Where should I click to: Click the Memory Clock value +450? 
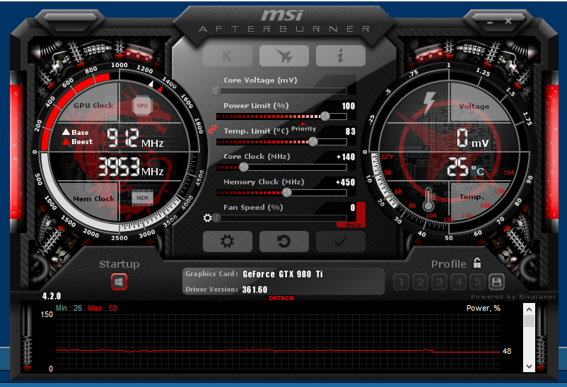tap(345, 182)
